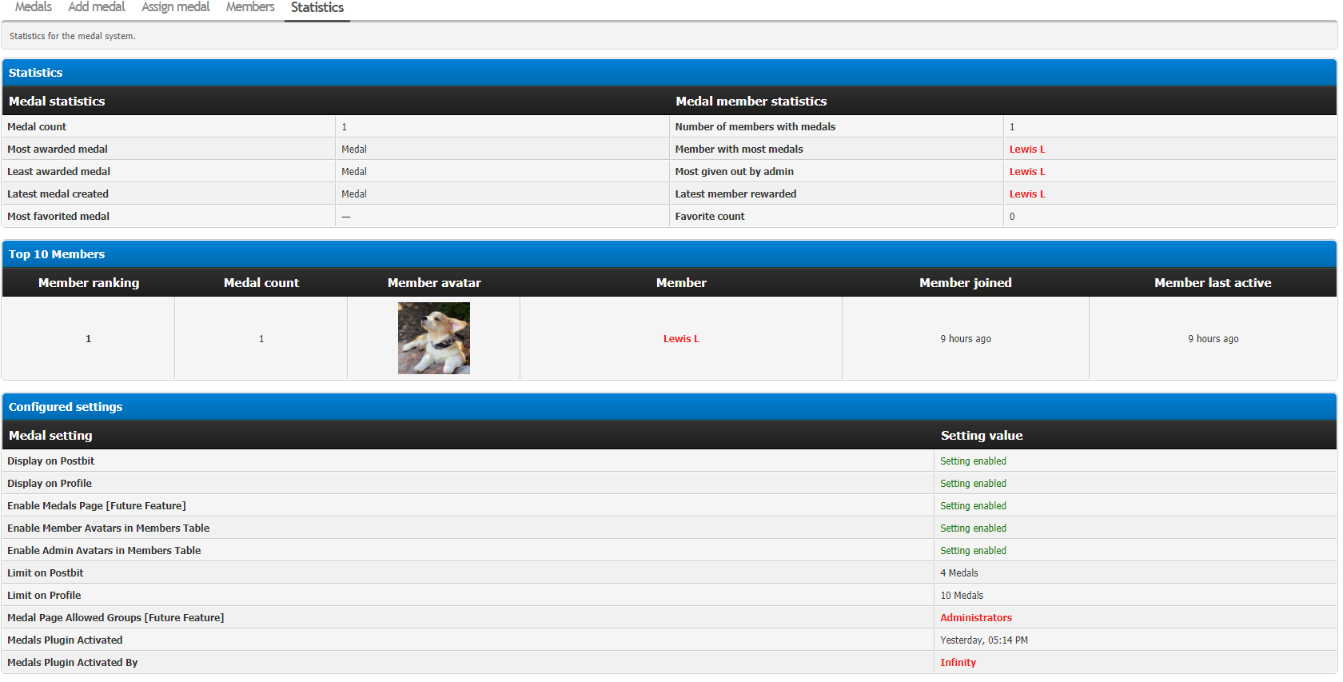The height and width of the screenshot is (682, 1343).
Task: Select the Members tab
Action: coord(249,7)
